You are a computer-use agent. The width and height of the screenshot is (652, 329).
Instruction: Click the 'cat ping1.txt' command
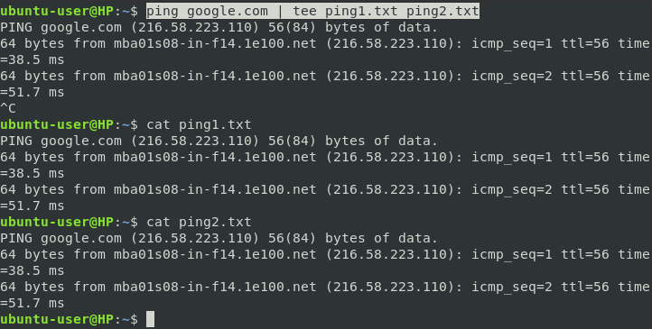[x=199, y=125]
